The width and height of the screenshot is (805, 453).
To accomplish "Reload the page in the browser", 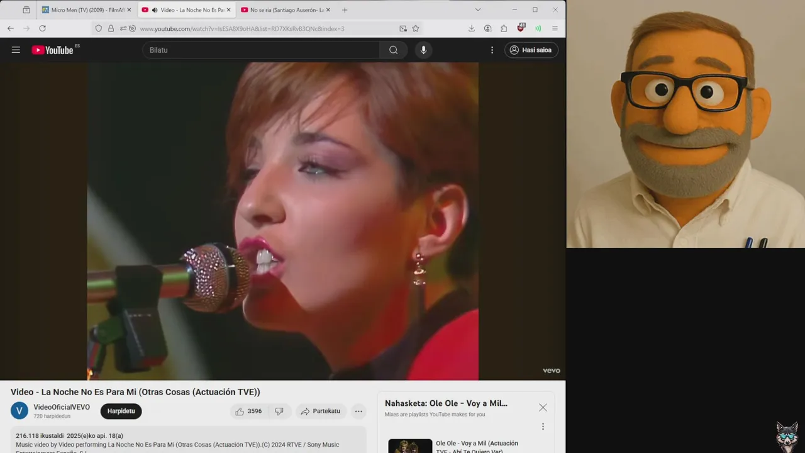I will (x=42, y=28).
